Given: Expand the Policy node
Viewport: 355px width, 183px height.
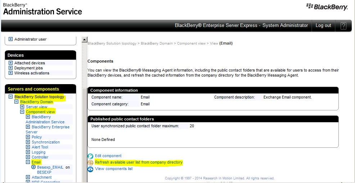Looking at the screenshot, I should tap(28, 137).
